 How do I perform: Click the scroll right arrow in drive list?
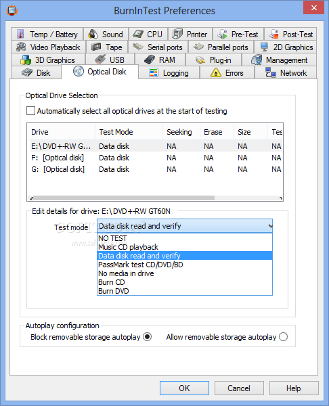[x=280, y=198]
